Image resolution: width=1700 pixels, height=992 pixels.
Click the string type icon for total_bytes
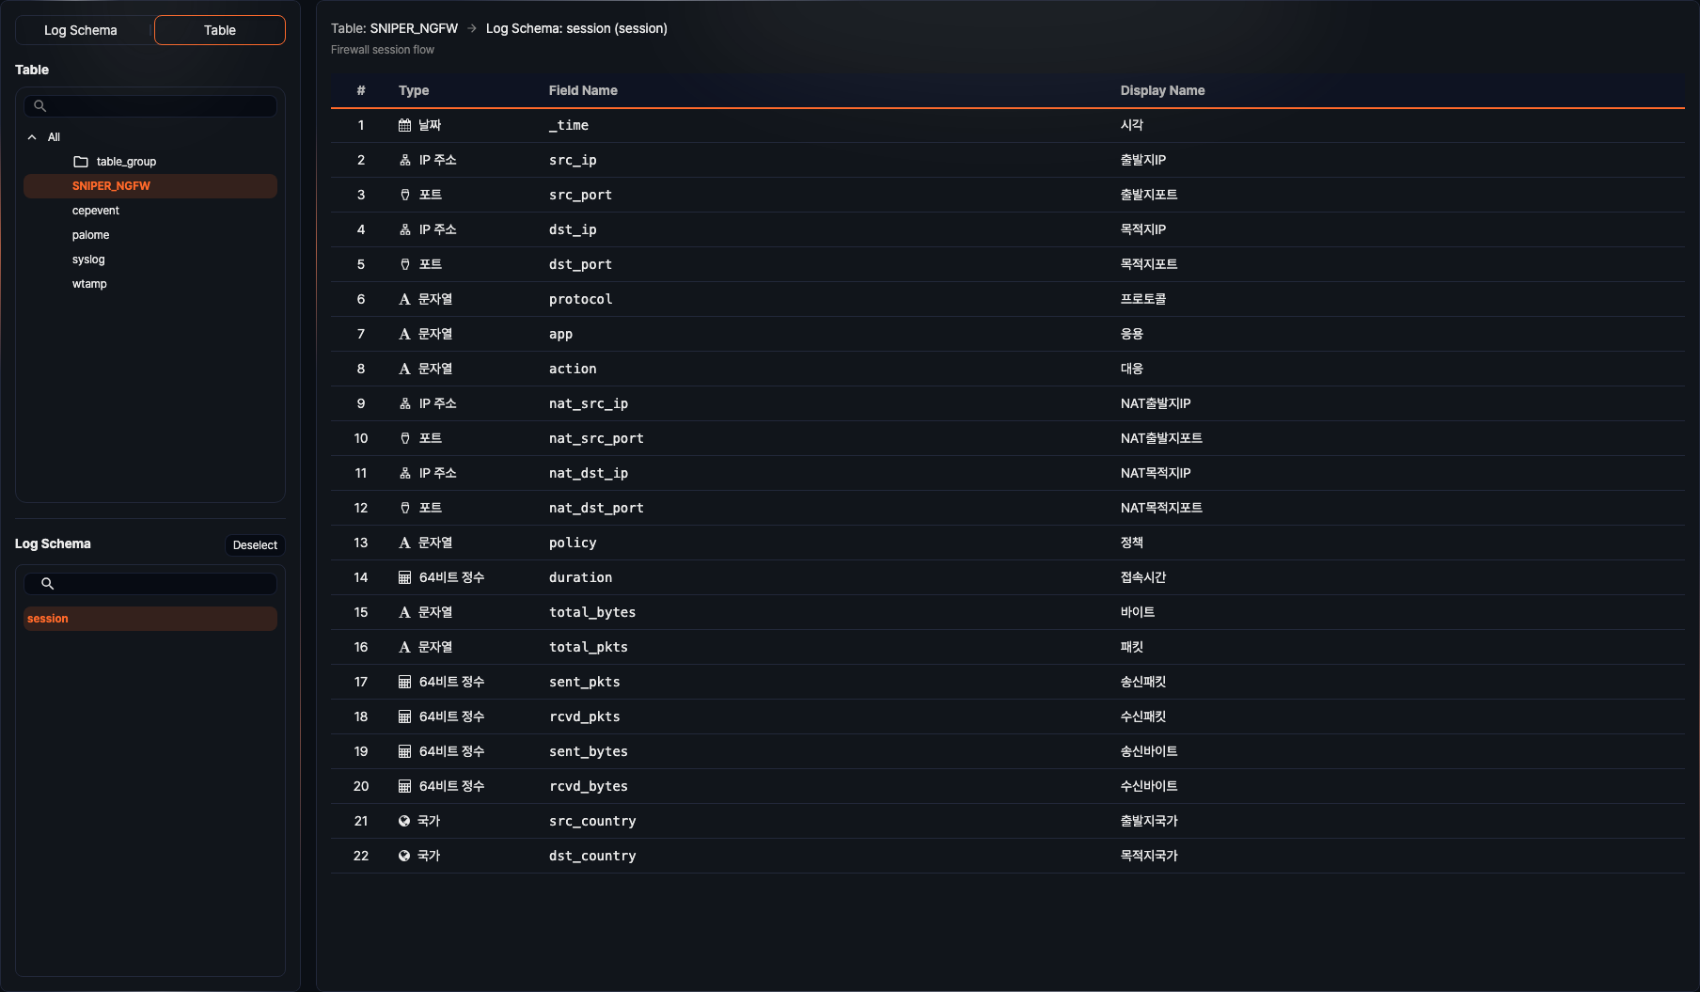tap(404, 611)
